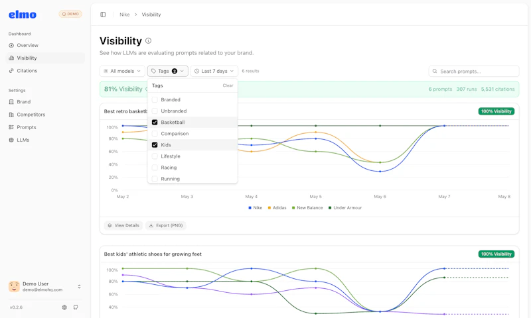This screenshot has width=531, height=318.
Task: Click the '6 prompts' stat
Action: 440,89
